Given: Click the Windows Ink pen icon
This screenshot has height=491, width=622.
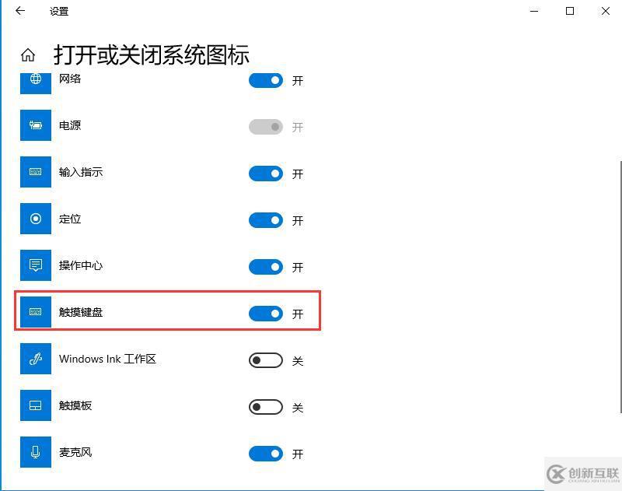Looking at the screenshot, I should (x=36, y=359).
